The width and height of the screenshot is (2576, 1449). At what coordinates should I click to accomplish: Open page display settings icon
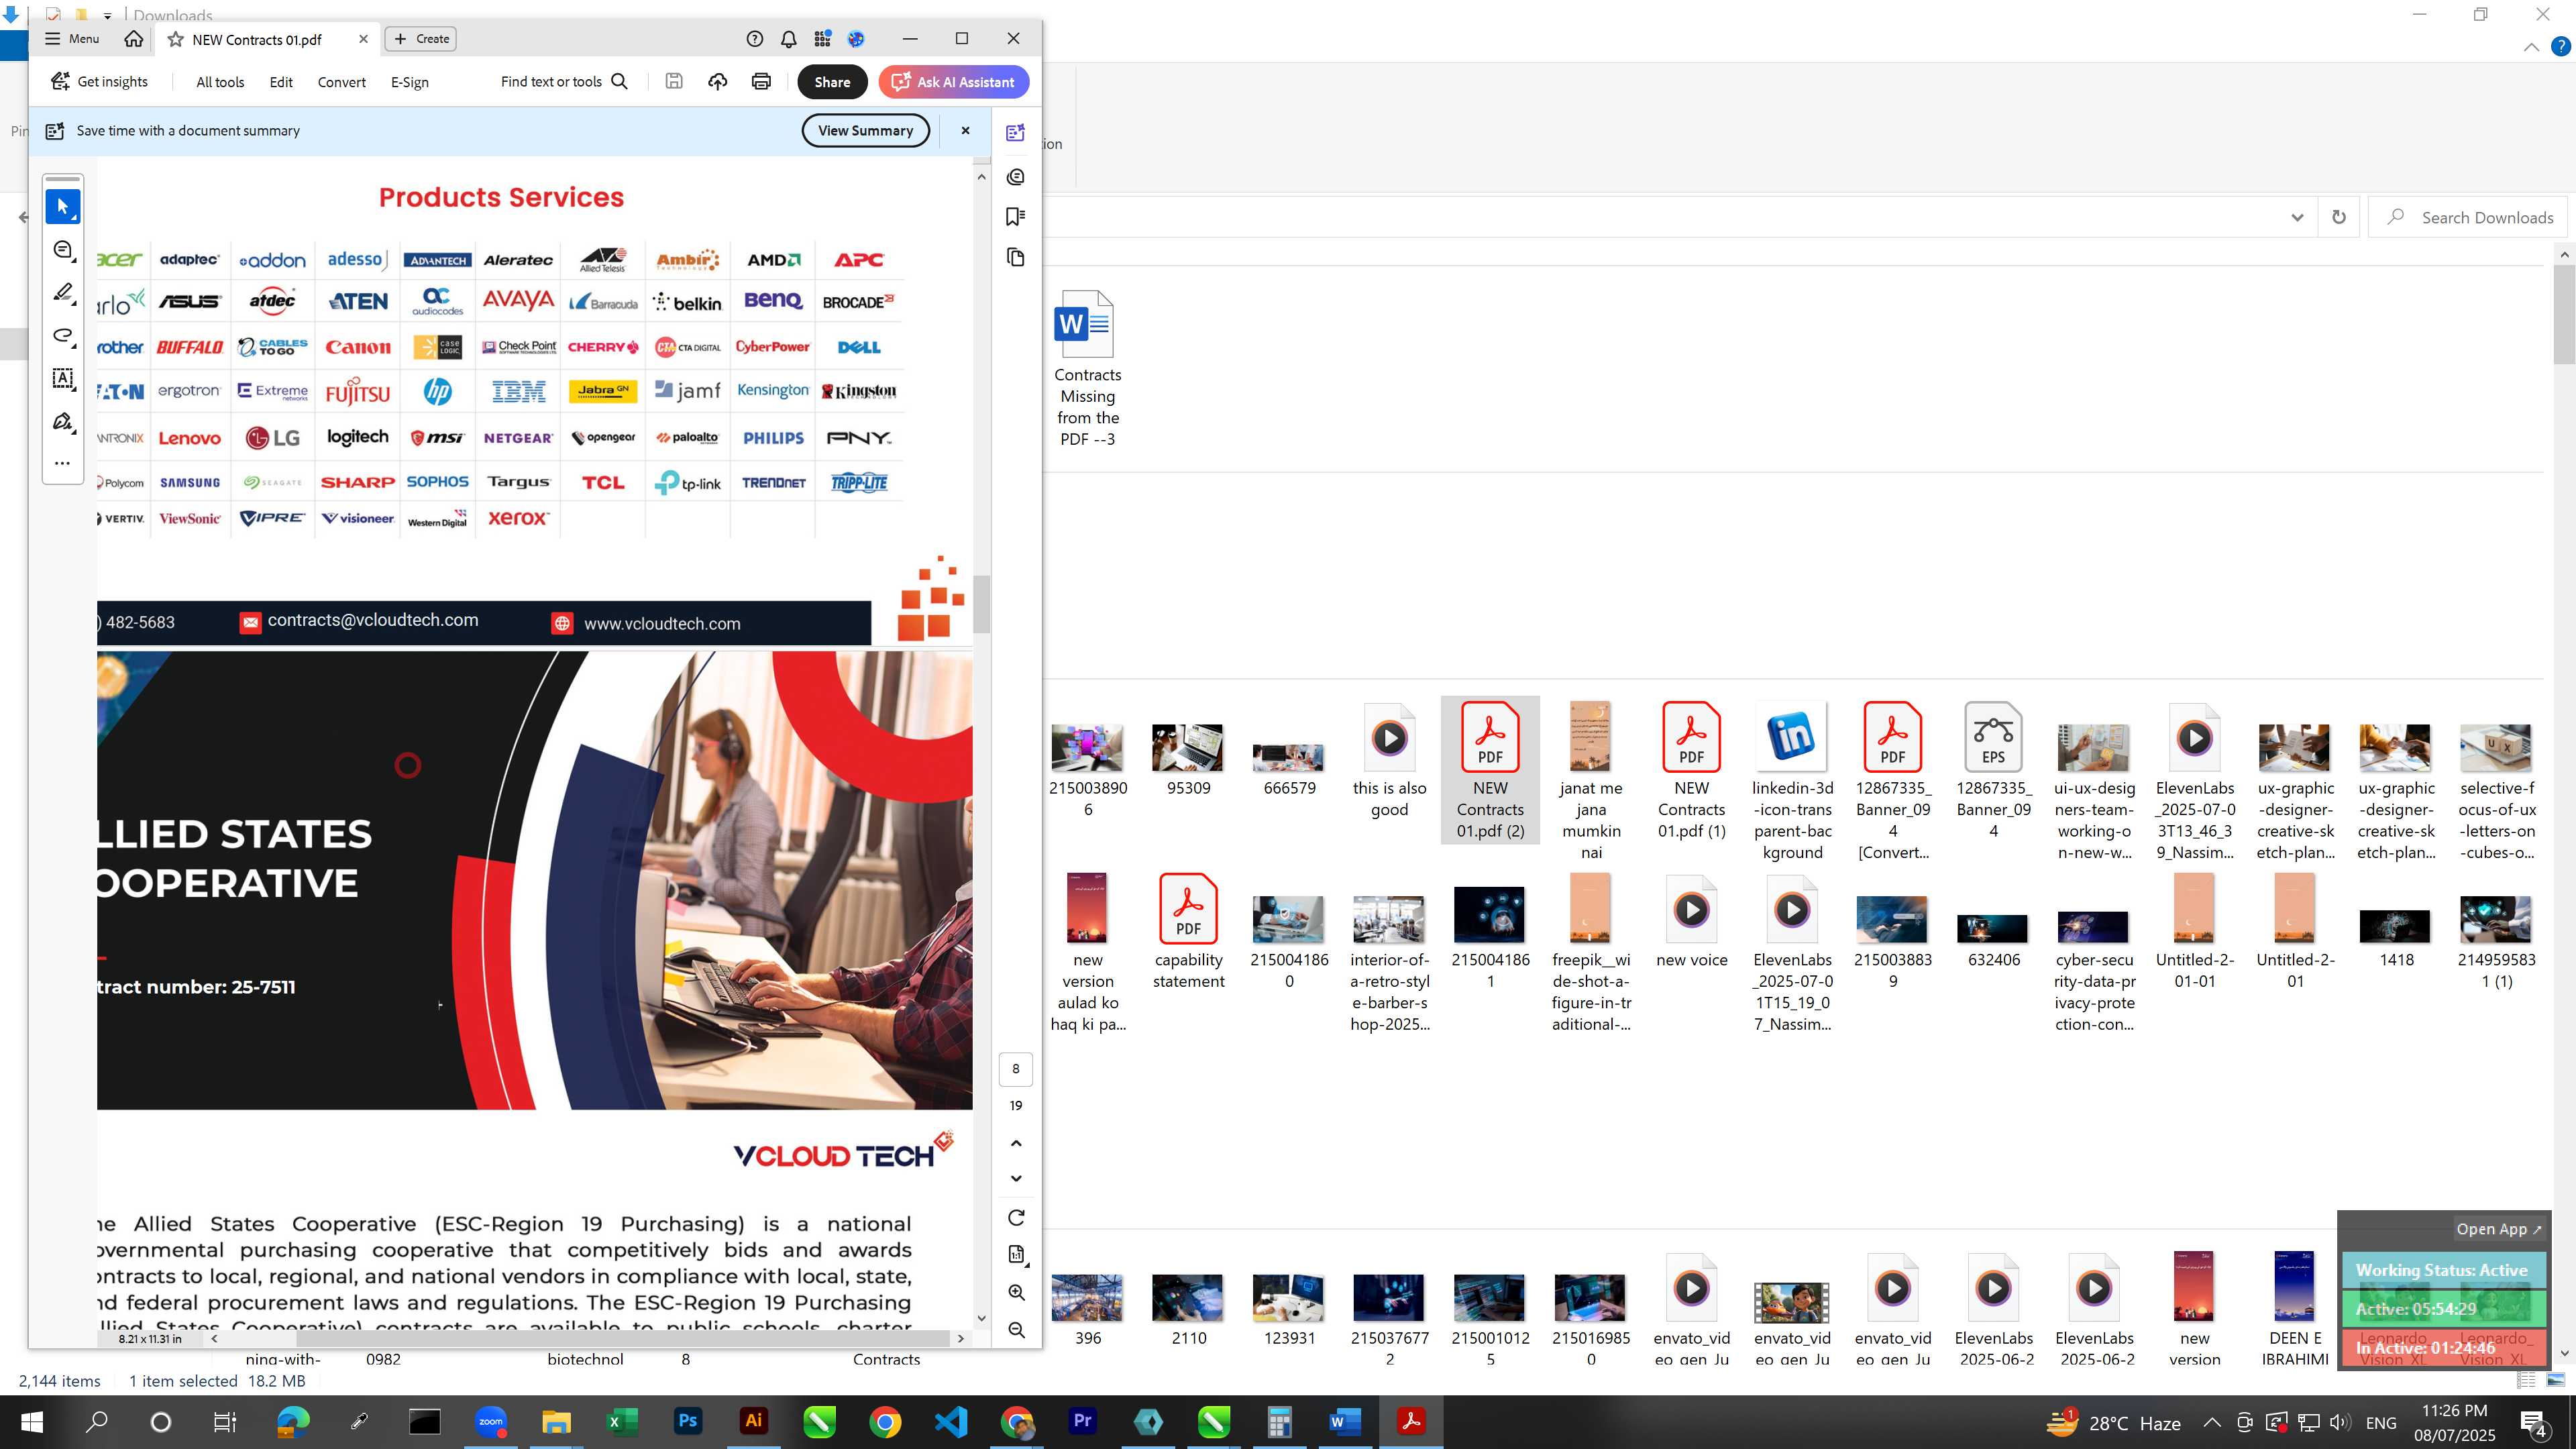click(x=1016, y=1255)
